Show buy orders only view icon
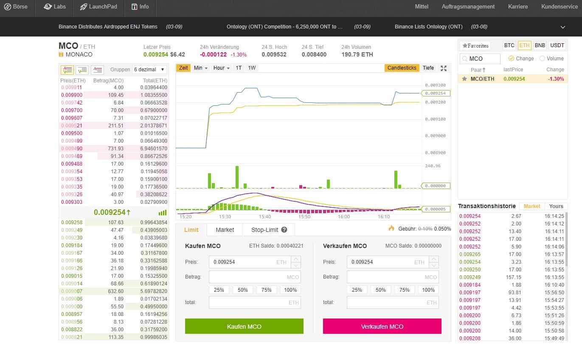The image size is (582, 344). (x=82, y=70)
